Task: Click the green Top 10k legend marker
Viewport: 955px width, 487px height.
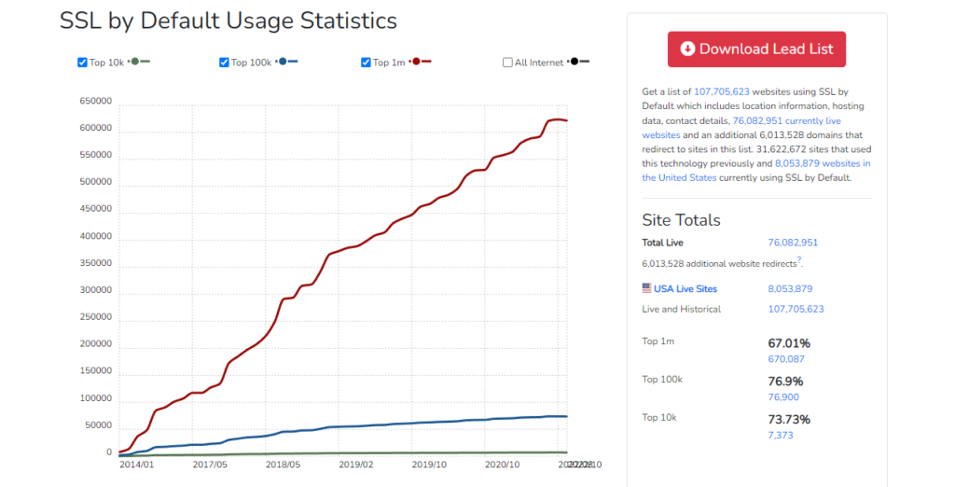Action: [x=139, y=62]
